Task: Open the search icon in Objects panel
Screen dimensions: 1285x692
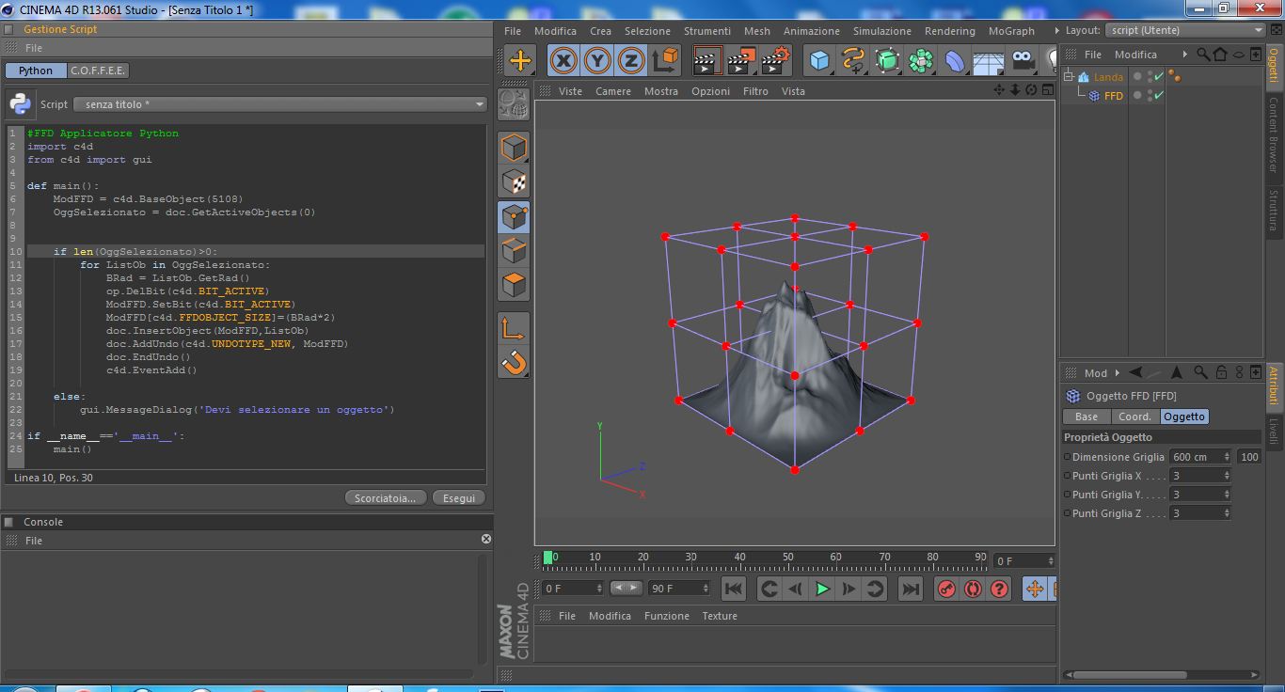Action: (x=1202, y=55)
